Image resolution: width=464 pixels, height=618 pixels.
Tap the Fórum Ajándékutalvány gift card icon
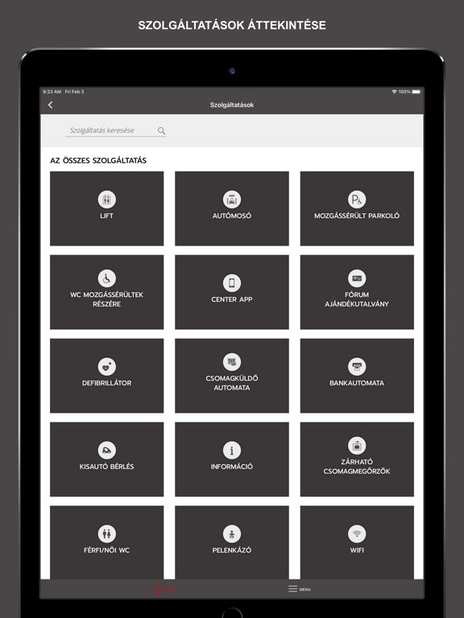[357, 278]
